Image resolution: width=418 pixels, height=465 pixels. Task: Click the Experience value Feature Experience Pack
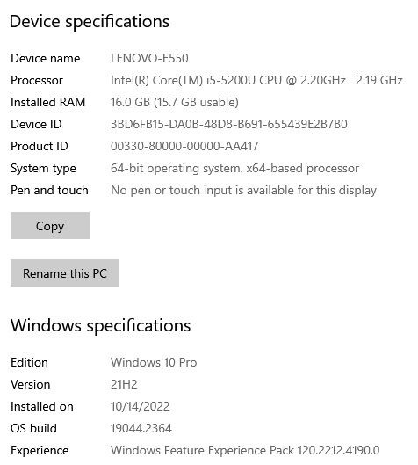(x=245, y=450)
